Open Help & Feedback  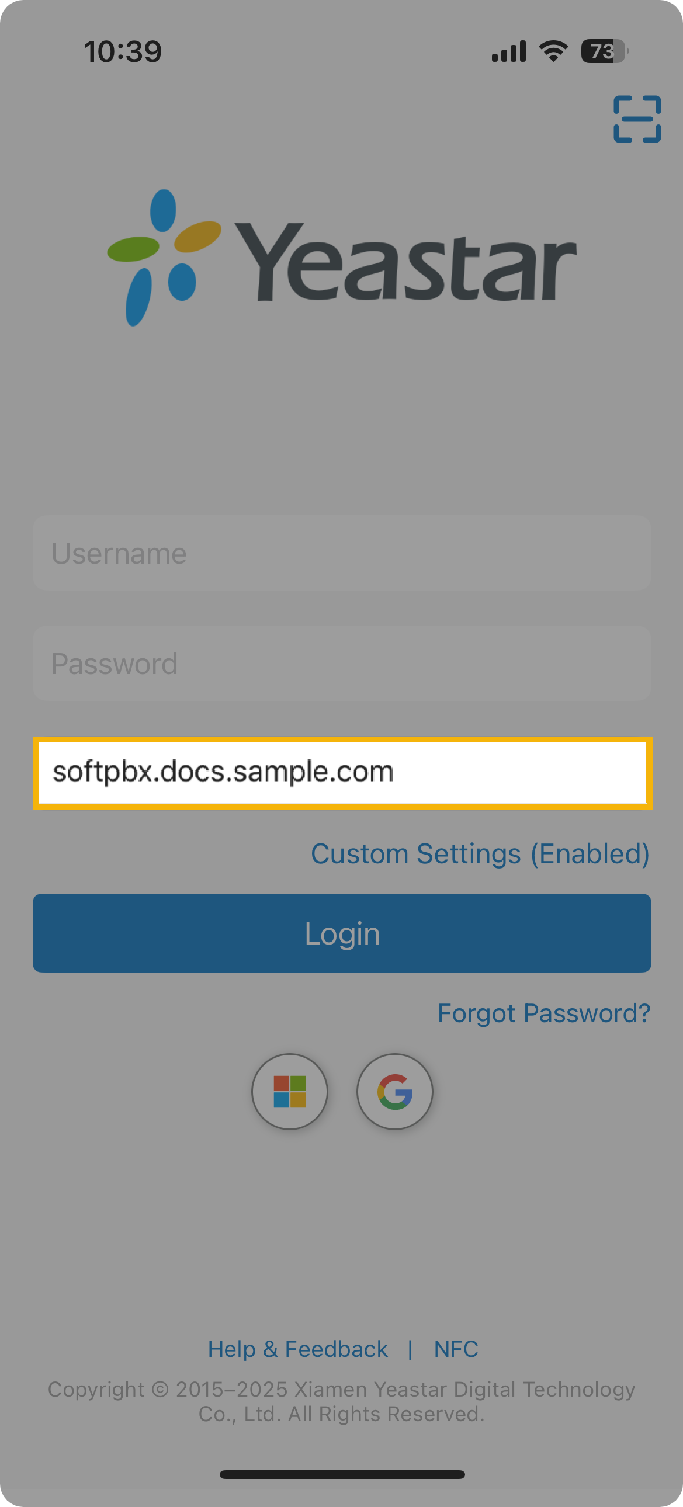(x=297, y=1349)
